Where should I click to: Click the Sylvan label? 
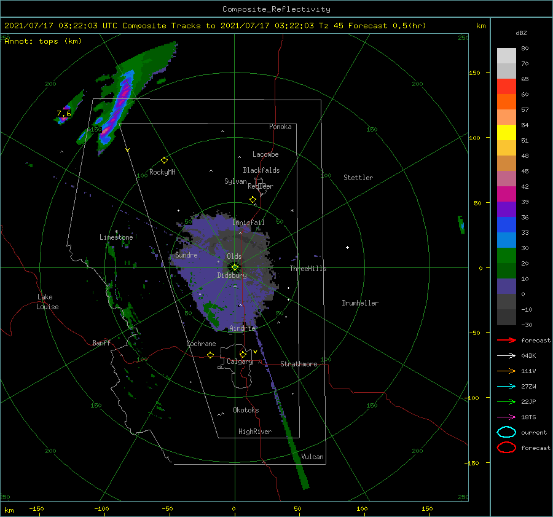click(235, 181)
